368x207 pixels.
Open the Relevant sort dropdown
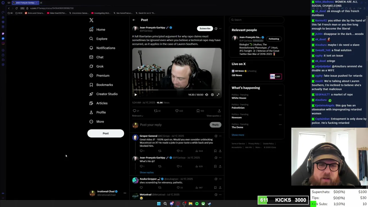click(x=137, y=116)
